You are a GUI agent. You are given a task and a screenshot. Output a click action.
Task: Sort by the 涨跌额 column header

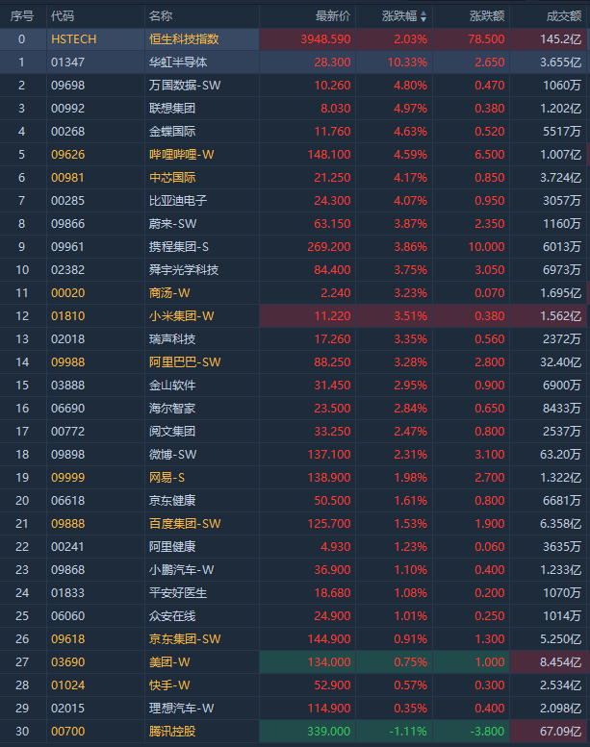487,16
